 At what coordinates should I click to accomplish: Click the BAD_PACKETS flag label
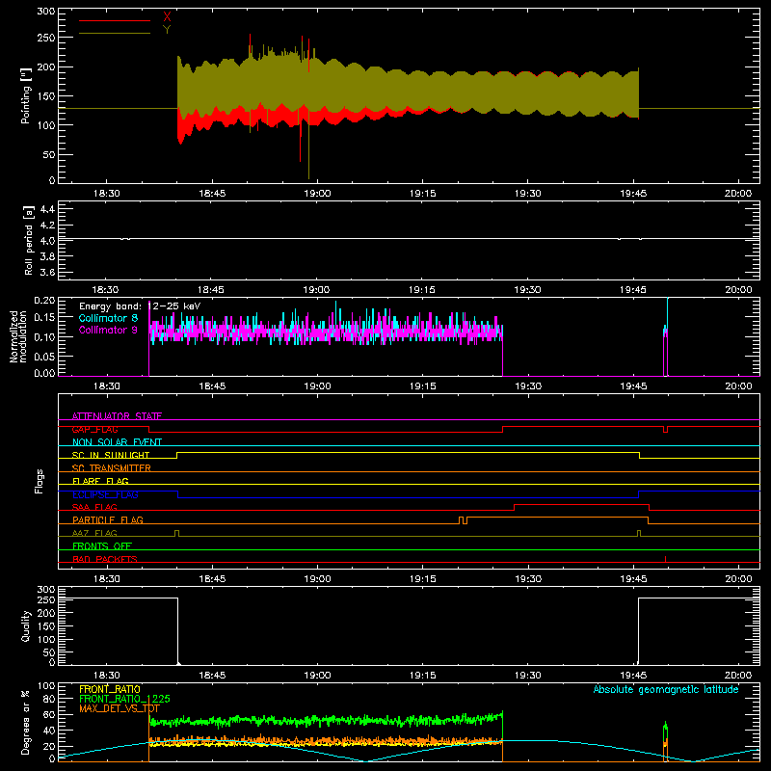click(x=105, y=559)
